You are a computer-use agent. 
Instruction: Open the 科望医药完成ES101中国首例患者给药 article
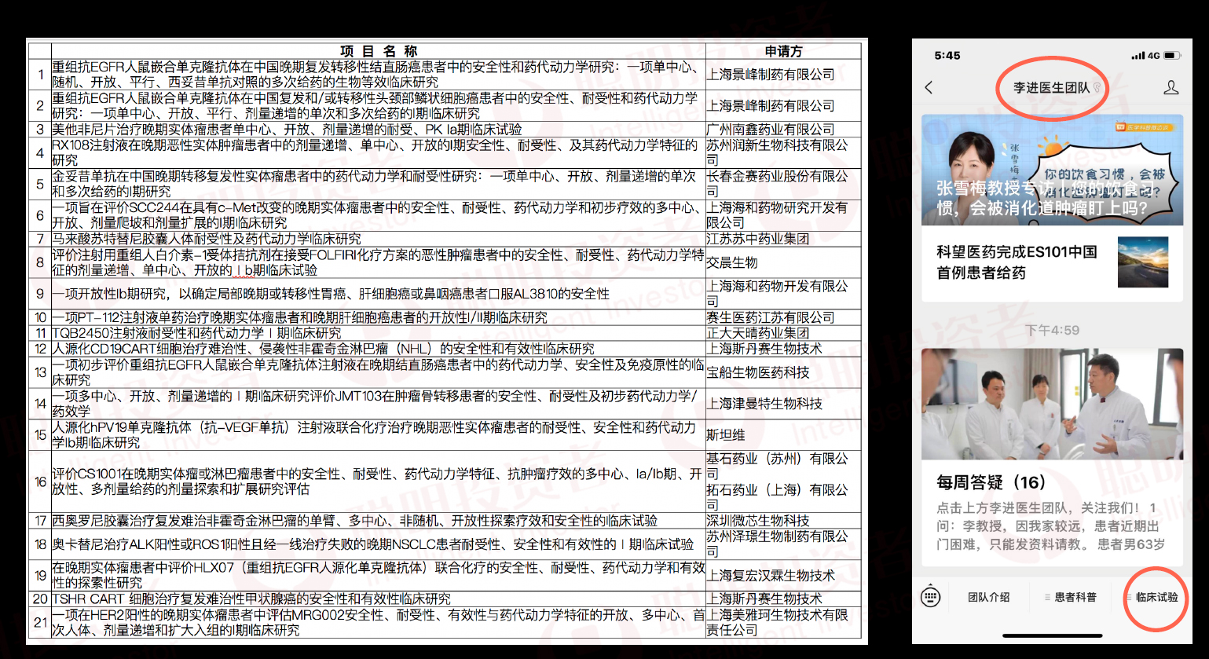(1017, 262)
